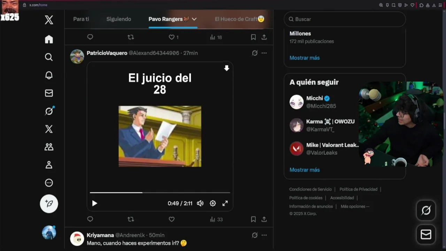The image size is (446, 251).
Task: Open Grok explain icon on PatricioVaquero's post
Action: (x=255, y=53)
